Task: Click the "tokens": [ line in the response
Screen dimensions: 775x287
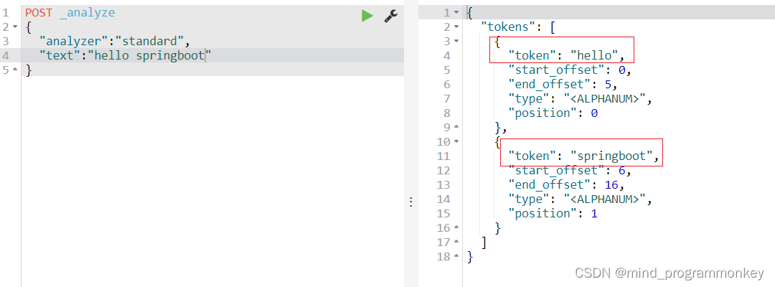Action: (x=519, y=27)
